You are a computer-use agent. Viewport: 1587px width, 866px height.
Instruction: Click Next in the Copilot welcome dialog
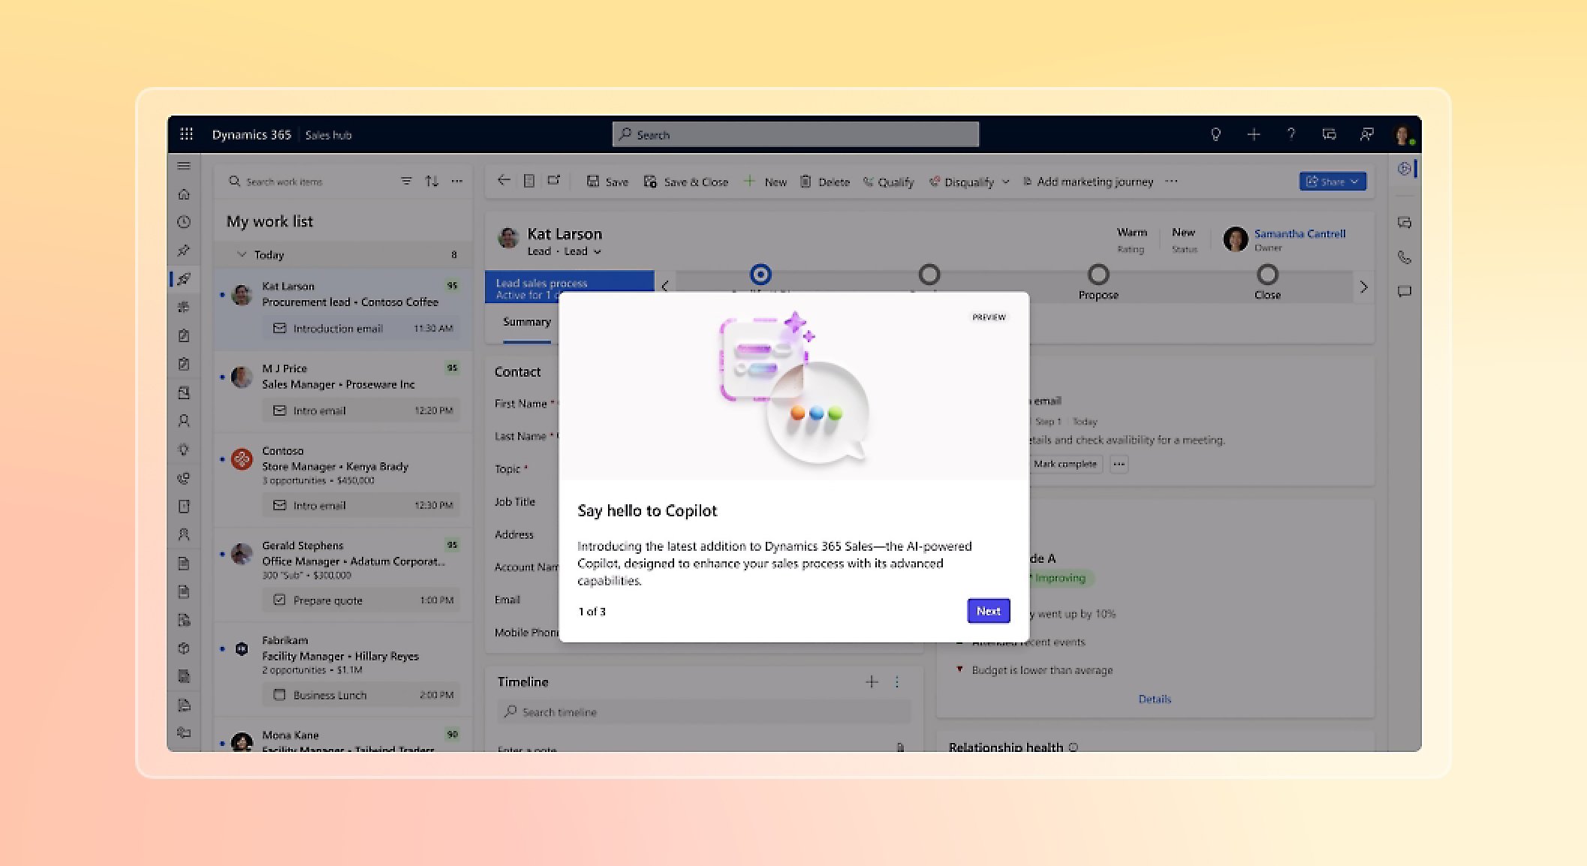(988, 610)
